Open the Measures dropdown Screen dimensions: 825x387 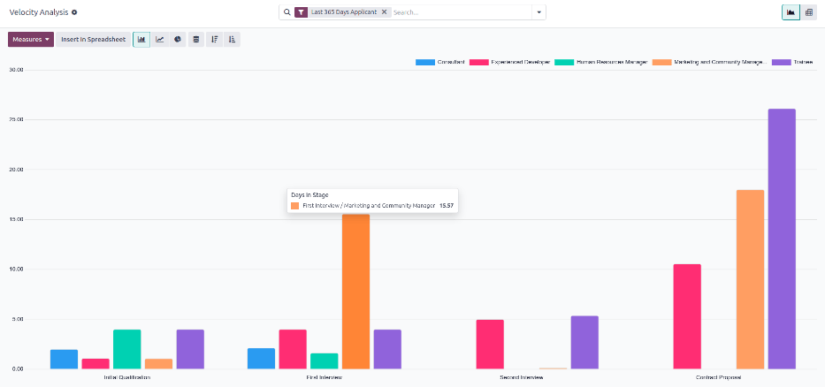[30, 40]
